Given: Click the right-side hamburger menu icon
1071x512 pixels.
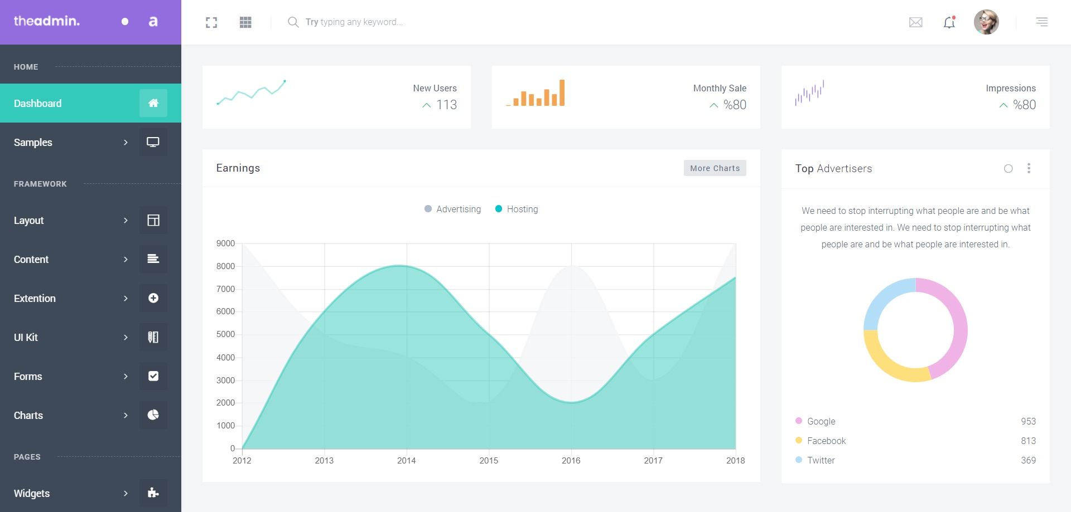Looking at the screenshot, I should (x=1041, y=22).
